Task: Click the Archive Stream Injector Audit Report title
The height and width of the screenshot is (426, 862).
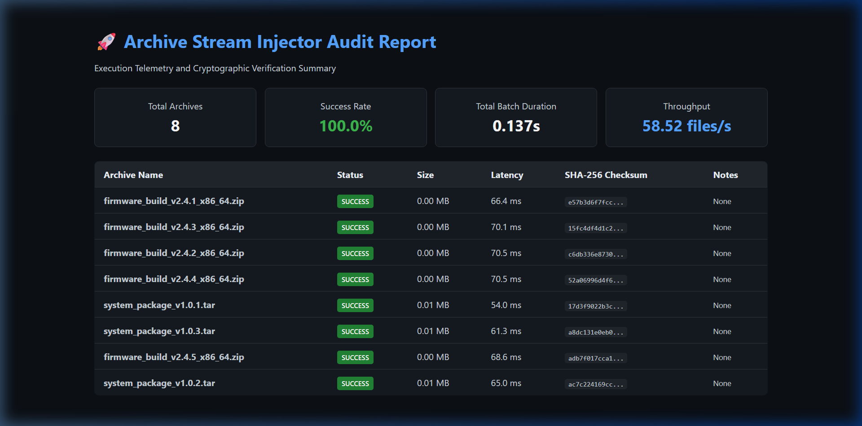Action: coord(280,42)
